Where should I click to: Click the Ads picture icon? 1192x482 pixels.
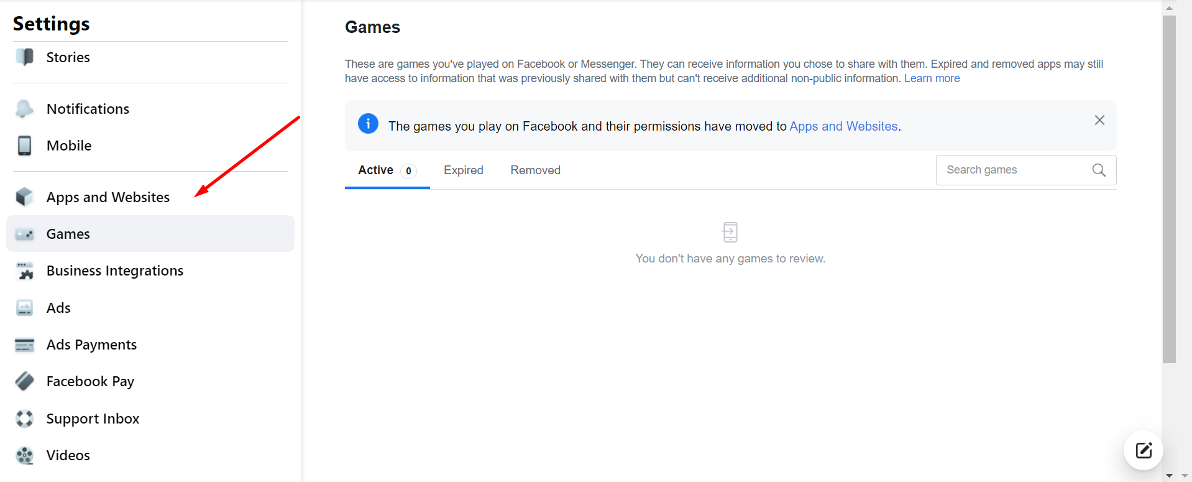pos(25,308)
